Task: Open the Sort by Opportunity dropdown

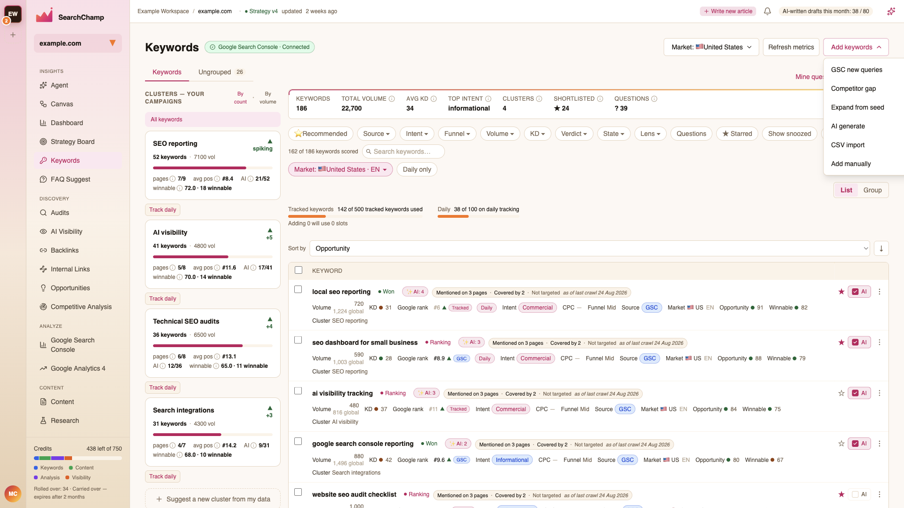Action: coord(589,248)
